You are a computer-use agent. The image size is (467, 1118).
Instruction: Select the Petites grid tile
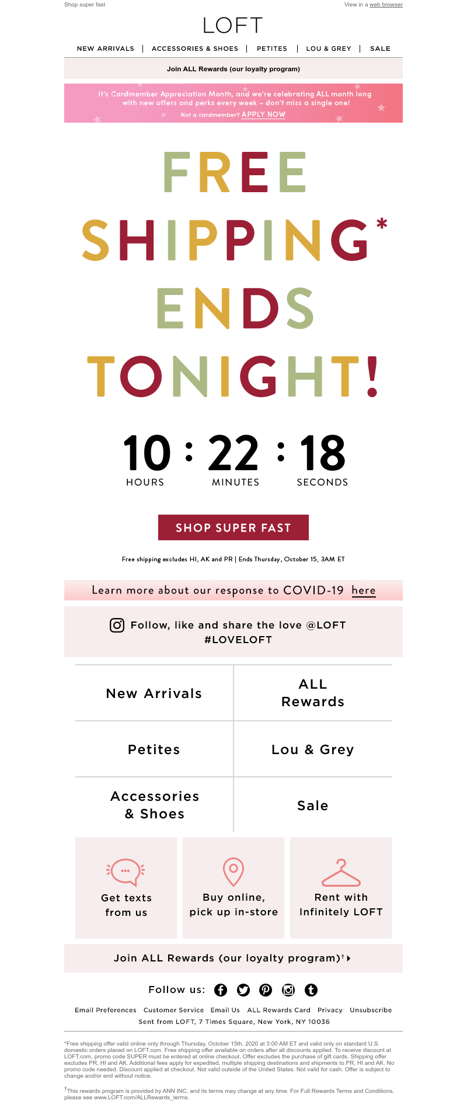pos(154,749)
